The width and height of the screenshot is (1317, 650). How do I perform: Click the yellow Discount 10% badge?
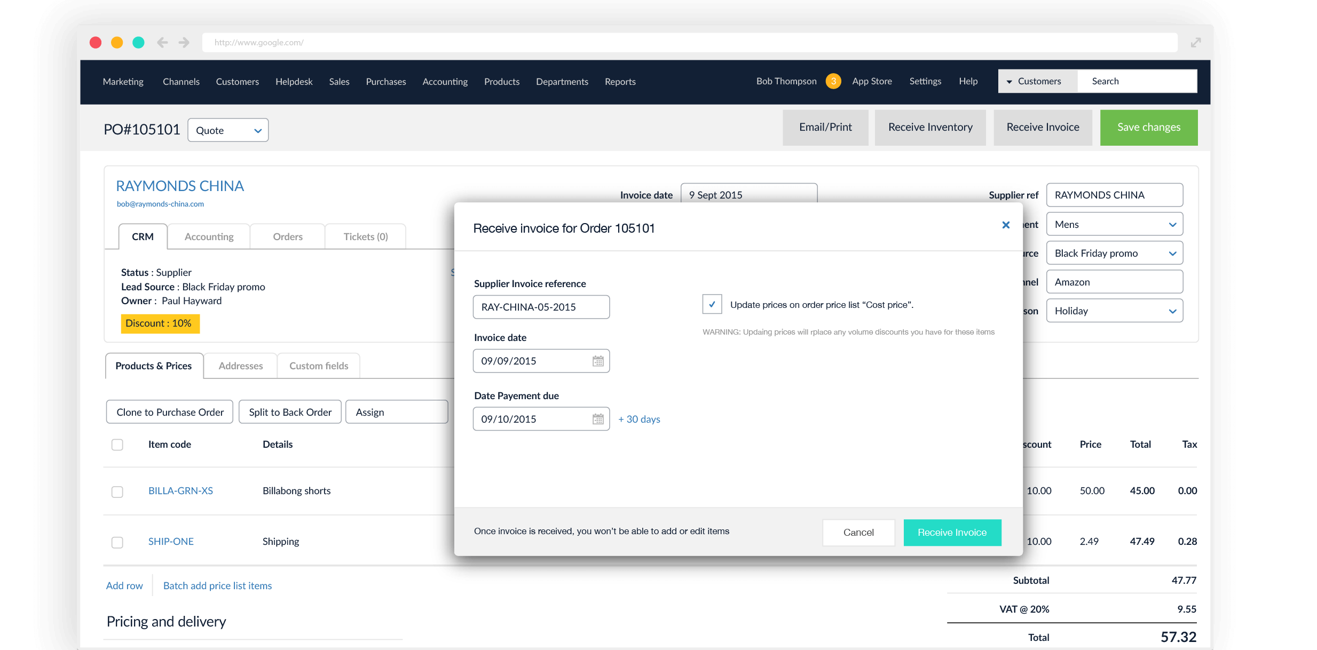(160, 323)
